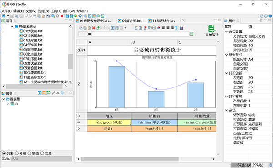This screenshot has width=273, height=168.
Task: Click column B header in the sheet
Action: tap(154, 42)
